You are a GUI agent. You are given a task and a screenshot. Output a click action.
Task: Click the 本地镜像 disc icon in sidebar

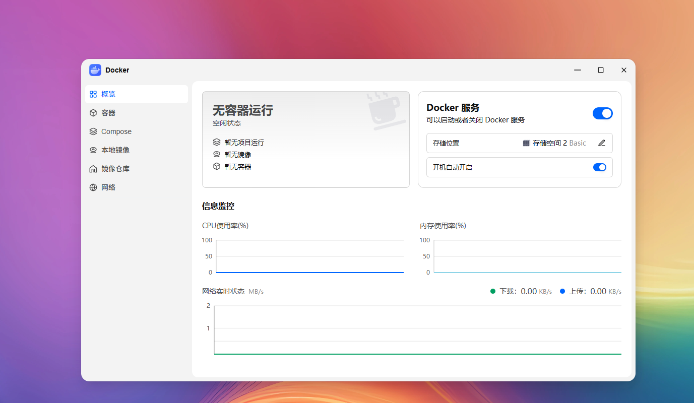tap(93, 150)
